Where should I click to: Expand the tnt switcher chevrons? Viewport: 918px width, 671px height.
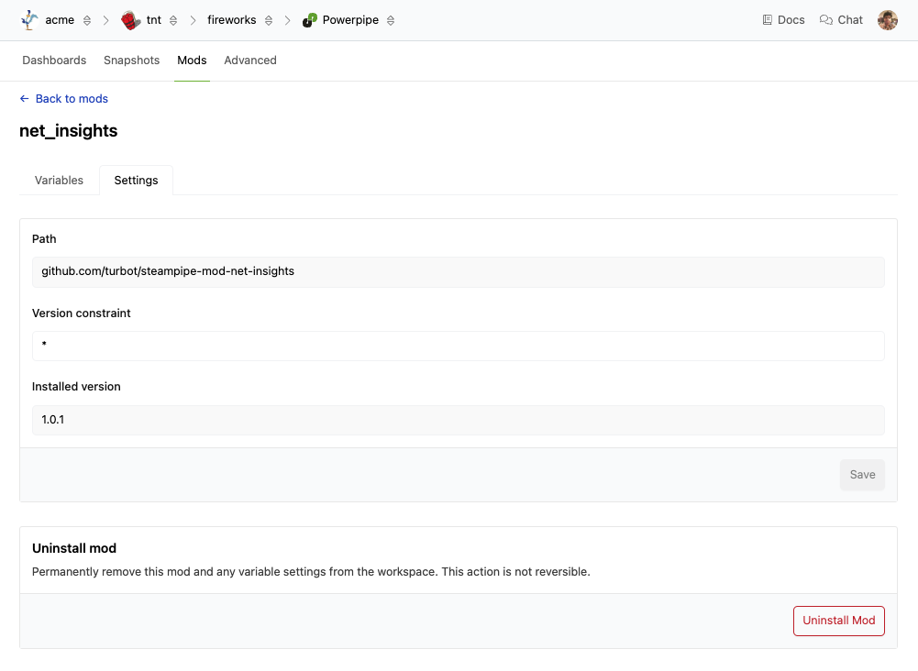pos(173,20)
